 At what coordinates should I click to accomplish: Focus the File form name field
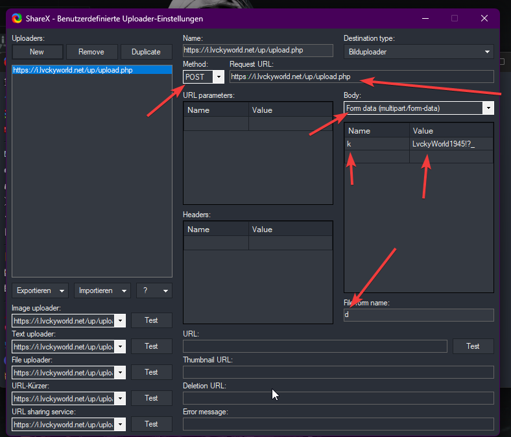(x=418, y=314)
